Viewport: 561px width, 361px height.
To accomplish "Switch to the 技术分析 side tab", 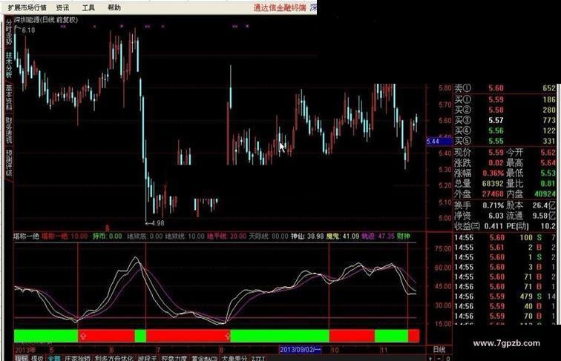I will point(9,65).
